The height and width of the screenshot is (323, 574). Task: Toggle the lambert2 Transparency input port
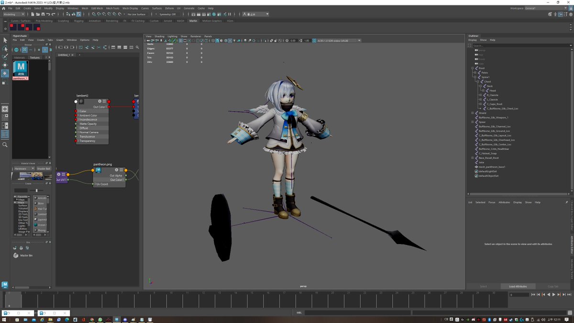click(76, 141)
